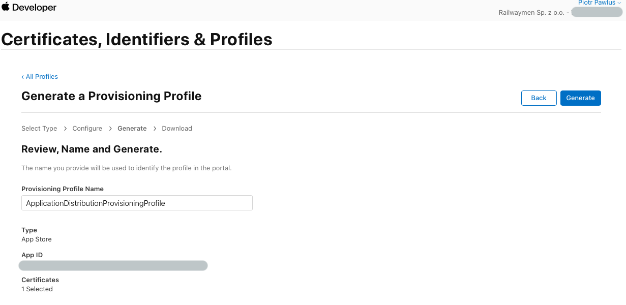Image resolution: width=626 pixels, height=305 pixels.
Task: Go back to All Profiles
Action: tap(42, 77)
